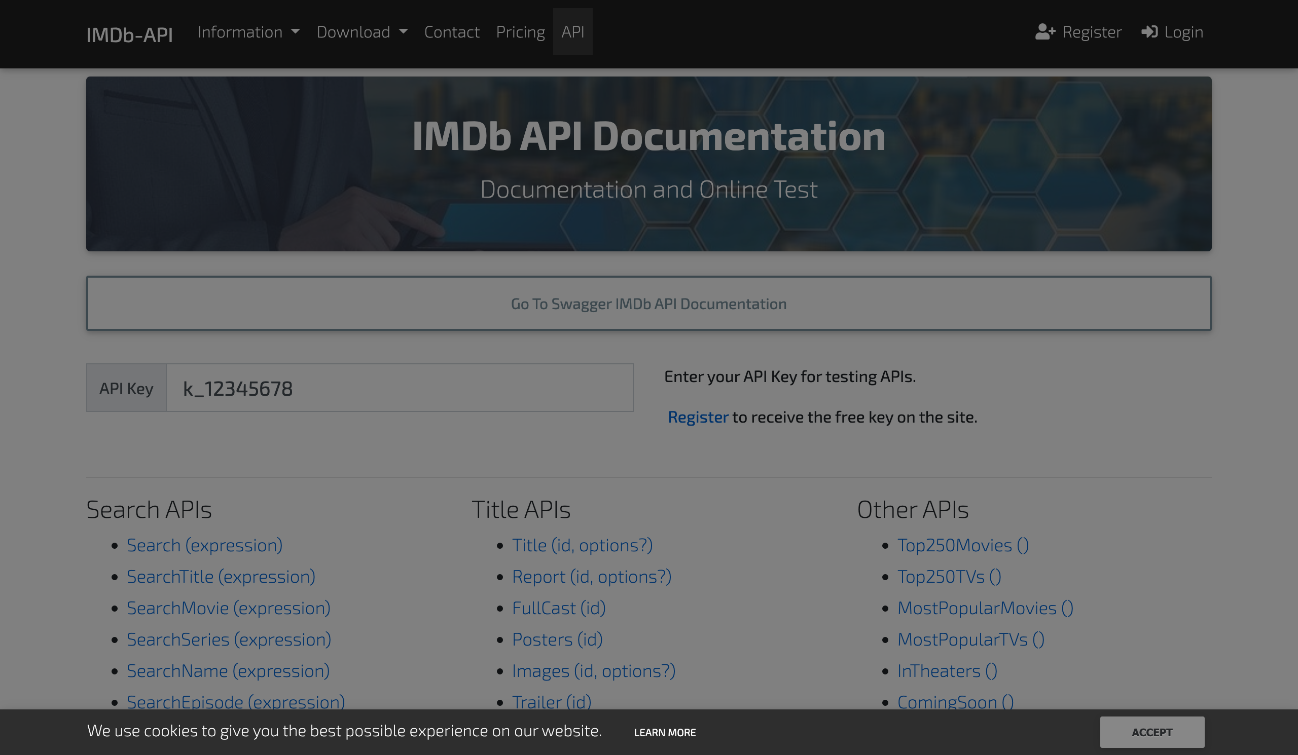Open InTheaters () API link
The width and height of the screenshot is (1298, 755).
947,670
